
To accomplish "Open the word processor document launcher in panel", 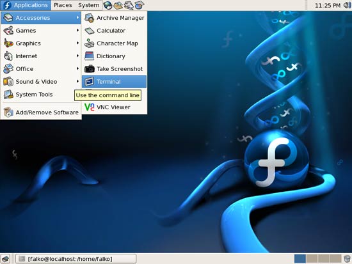I will [129, 5].
